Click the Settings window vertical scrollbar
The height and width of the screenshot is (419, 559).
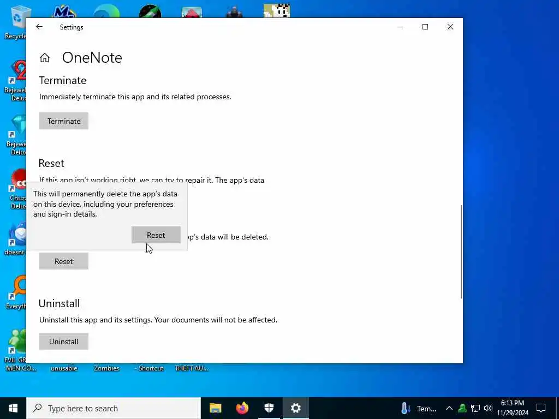click(x=461, y=252)
